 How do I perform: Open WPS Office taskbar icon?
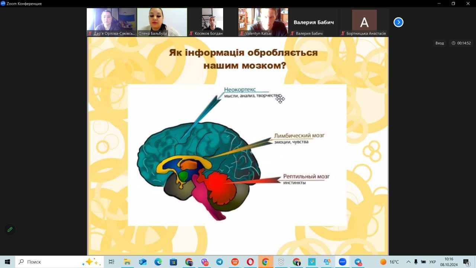(235, 262)
